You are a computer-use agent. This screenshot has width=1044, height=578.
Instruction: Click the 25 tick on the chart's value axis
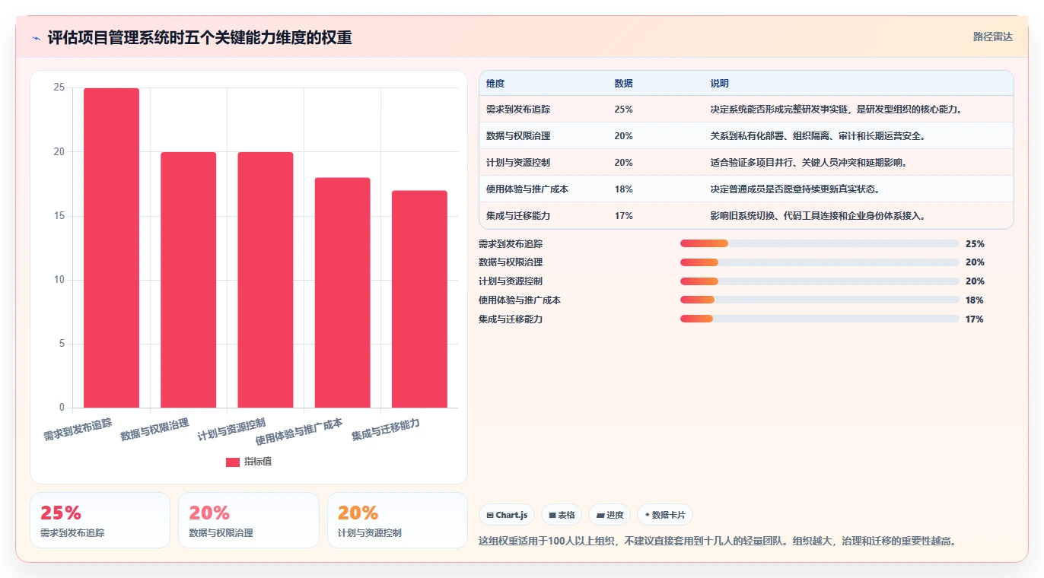[x=59, y=88]
